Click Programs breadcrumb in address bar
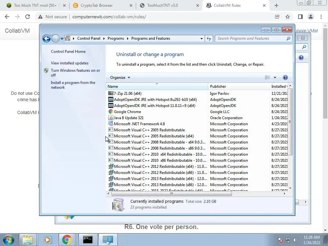The height and width of the screenshot is (246, 328). click(116, 38)
